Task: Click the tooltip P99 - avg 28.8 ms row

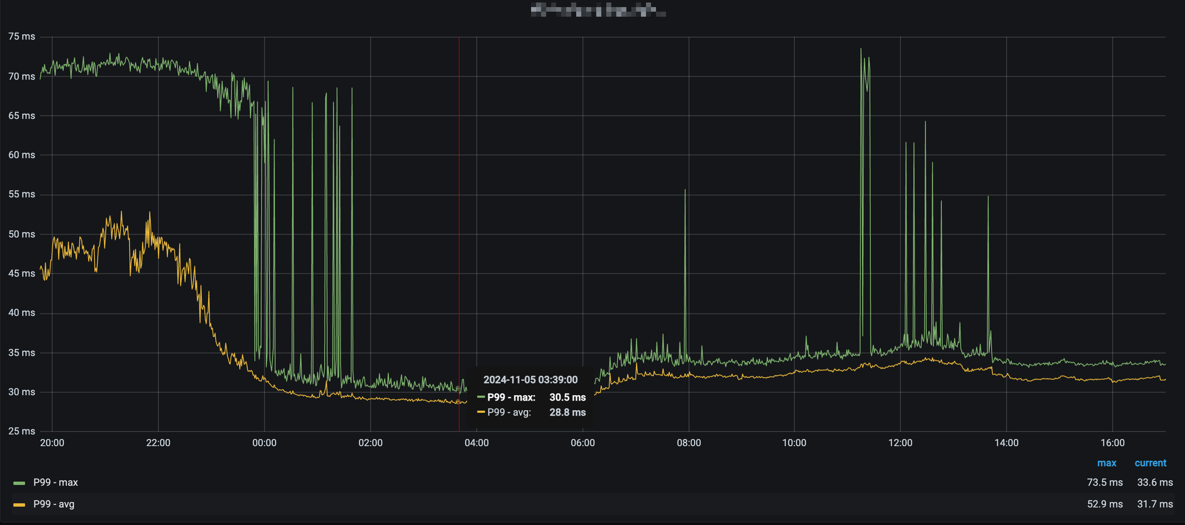Action: [531, 412]
